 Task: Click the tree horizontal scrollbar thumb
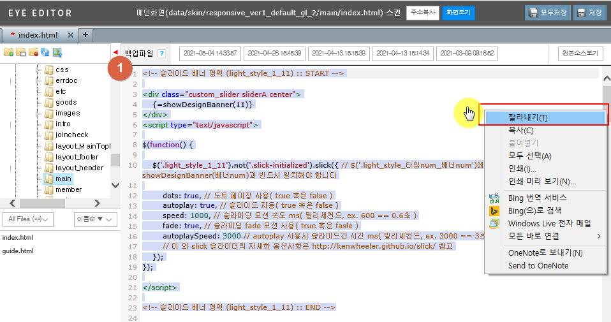43,203
